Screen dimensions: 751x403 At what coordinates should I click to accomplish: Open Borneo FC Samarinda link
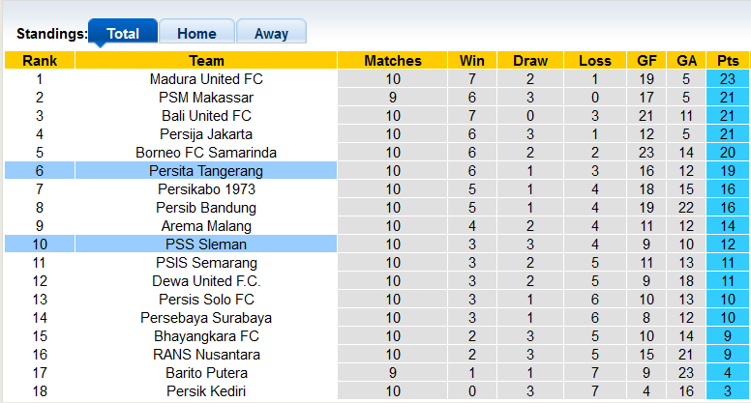coord(206,153)
